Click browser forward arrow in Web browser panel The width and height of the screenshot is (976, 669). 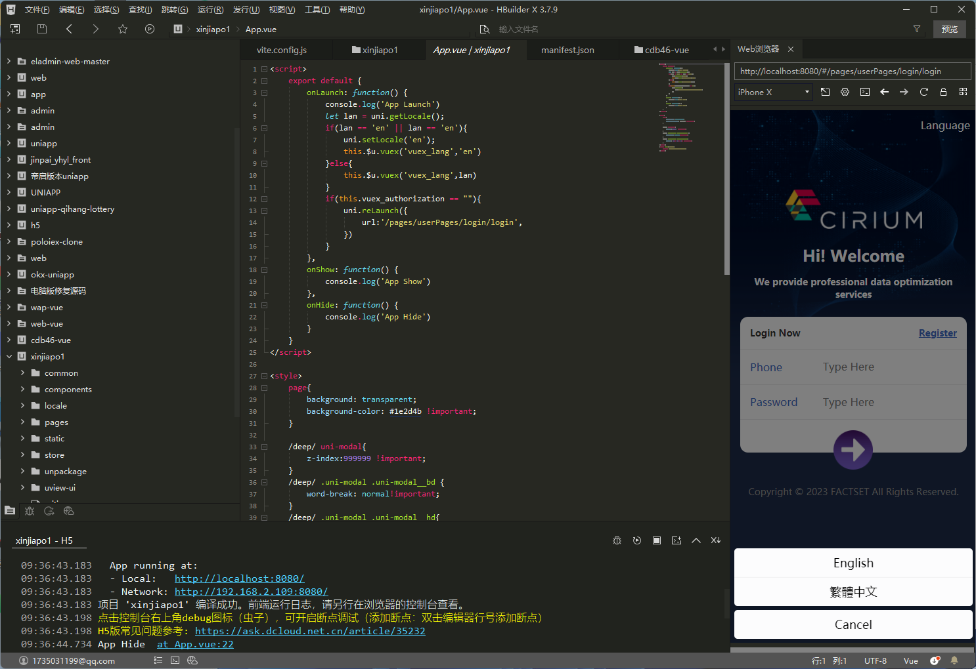point(904,92)
